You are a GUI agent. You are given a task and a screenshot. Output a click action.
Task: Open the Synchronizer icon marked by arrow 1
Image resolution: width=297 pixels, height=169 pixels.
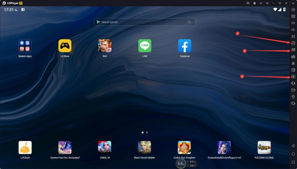pyautogui.click(x=293, y=43)
